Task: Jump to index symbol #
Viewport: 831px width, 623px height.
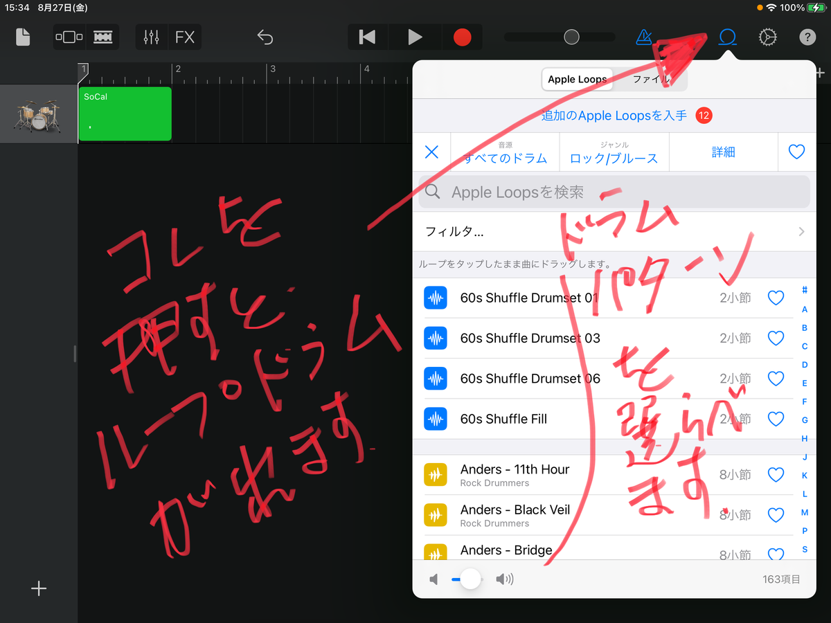Action: [805, 291]
